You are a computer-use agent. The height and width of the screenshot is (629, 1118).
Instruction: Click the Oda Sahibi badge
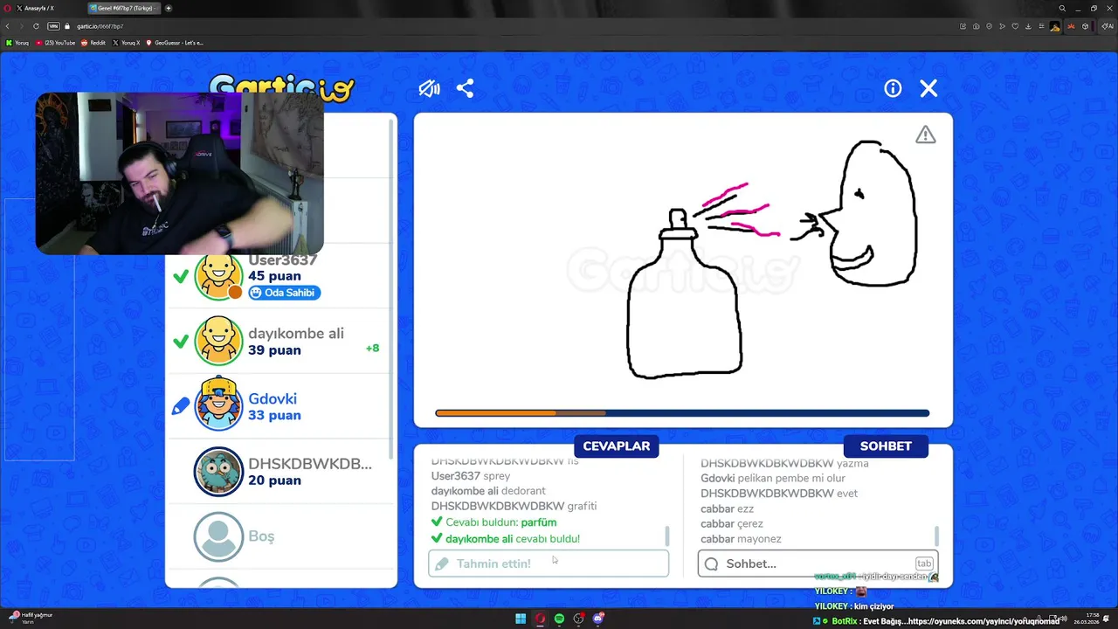point(285,293)
